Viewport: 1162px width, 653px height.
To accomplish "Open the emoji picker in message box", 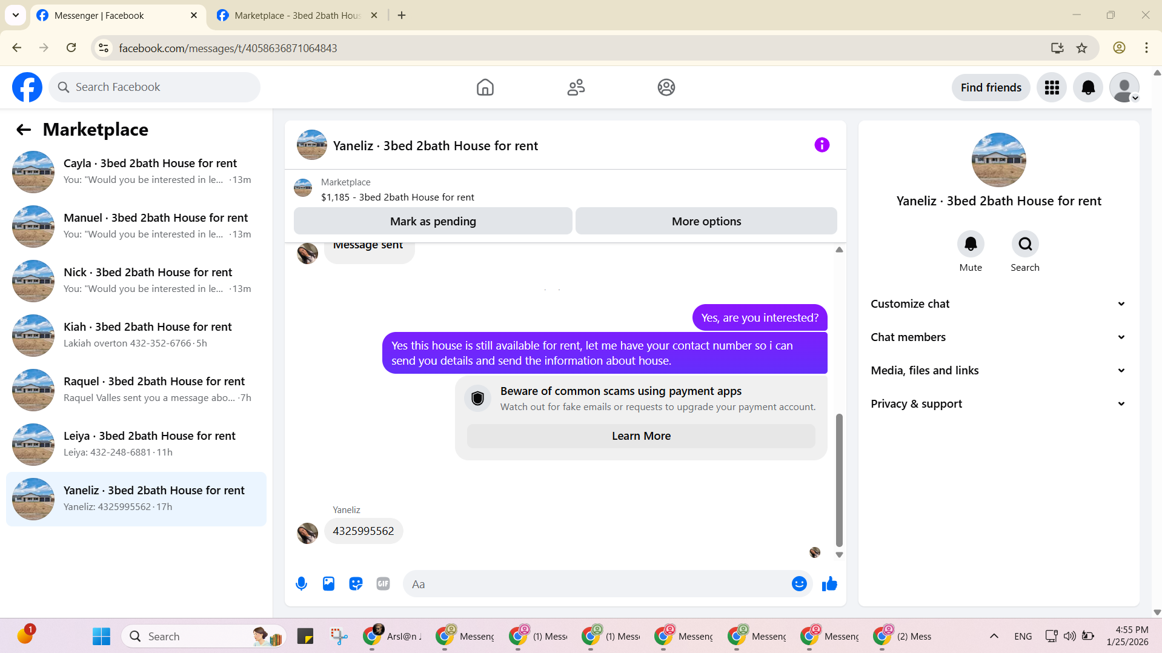I will tap(799, 584).
